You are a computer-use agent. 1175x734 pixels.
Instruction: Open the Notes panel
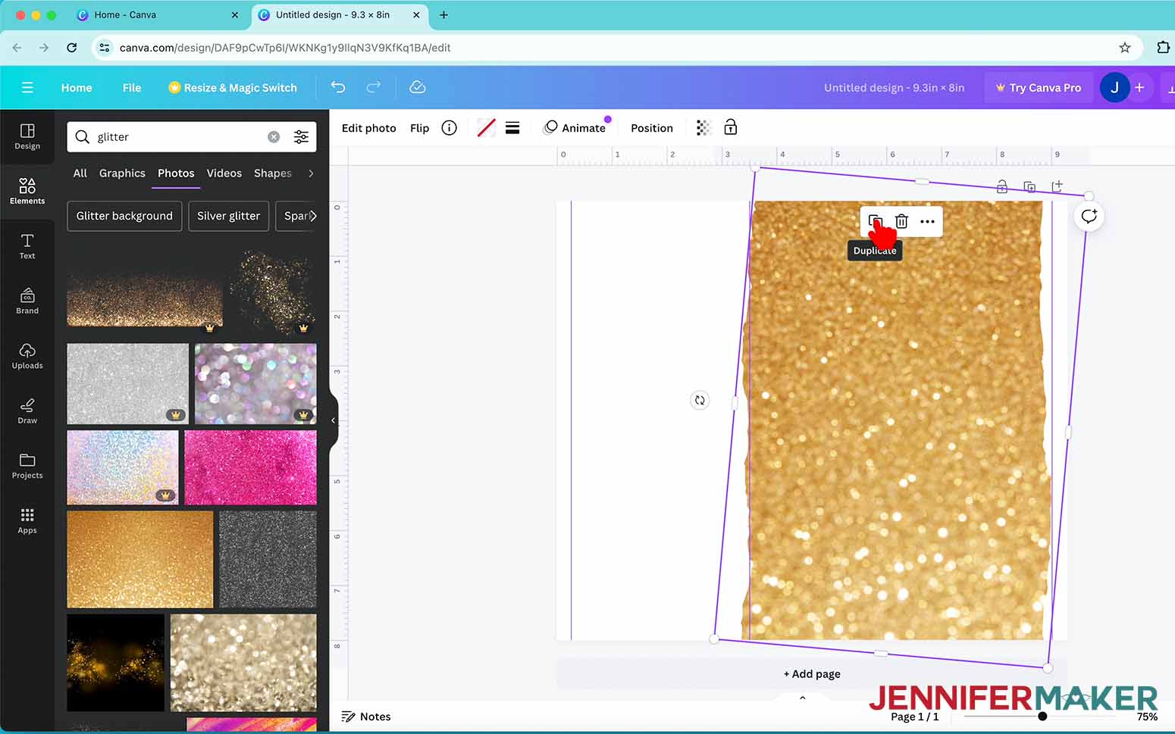tap(366, 717)
